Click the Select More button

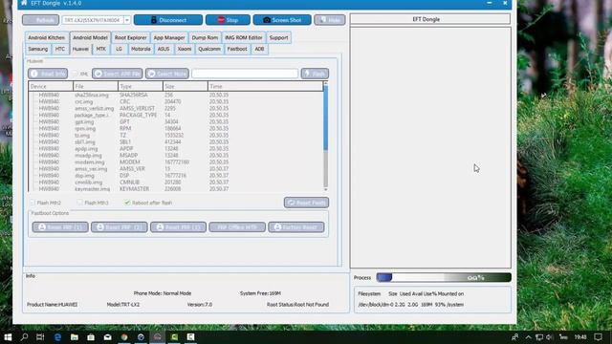tap(167, 74)
